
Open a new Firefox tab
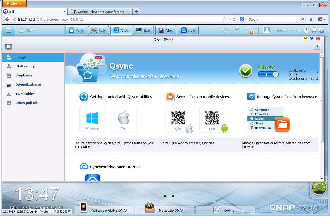pos(136,11)
